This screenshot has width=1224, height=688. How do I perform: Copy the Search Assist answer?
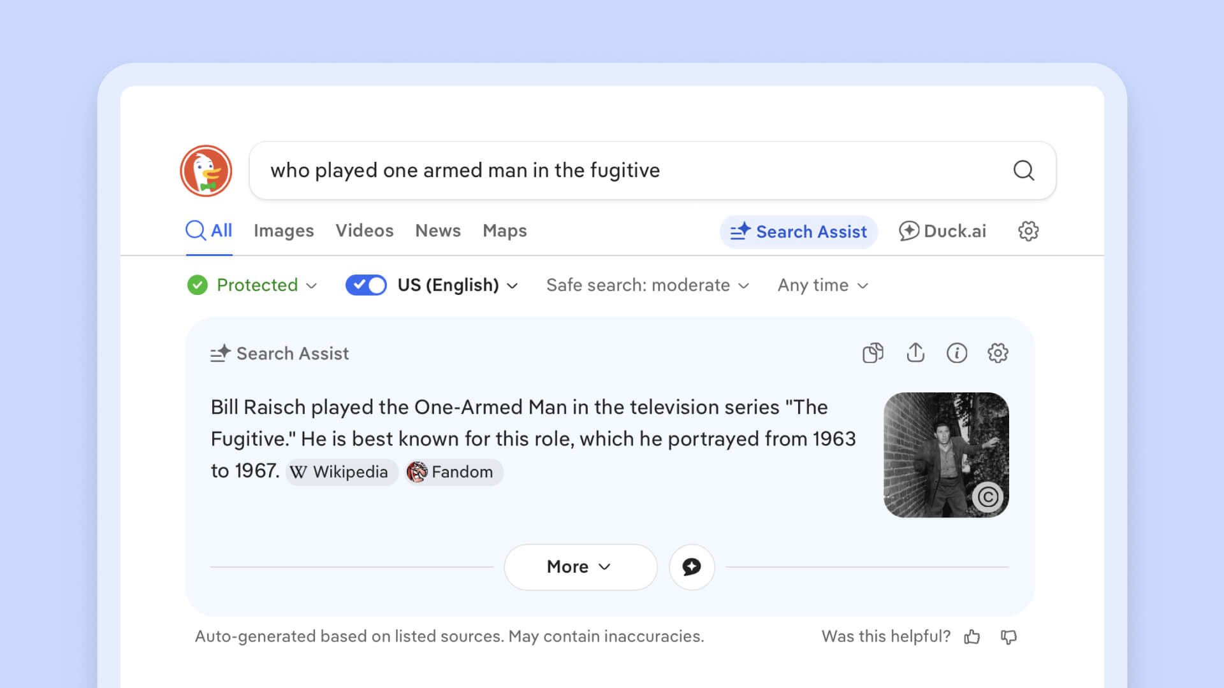[873, 353]
